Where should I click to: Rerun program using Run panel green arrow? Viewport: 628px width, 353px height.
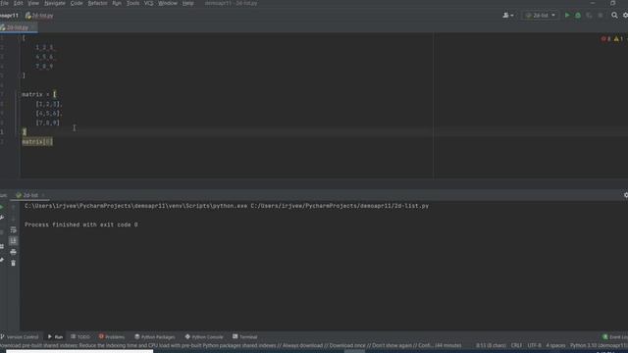click(2, 207)
